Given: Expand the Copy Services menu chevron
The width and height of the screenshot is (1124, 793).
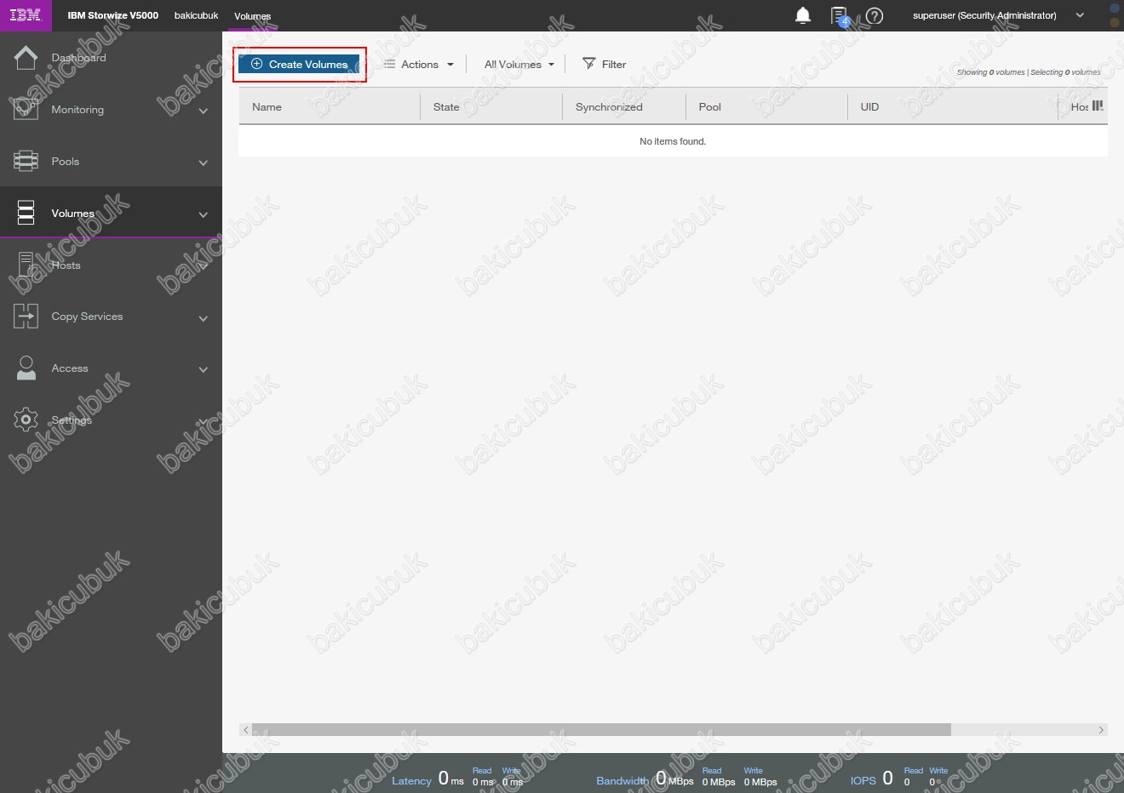Looking at the screenshot, I should tap(204, 318).
